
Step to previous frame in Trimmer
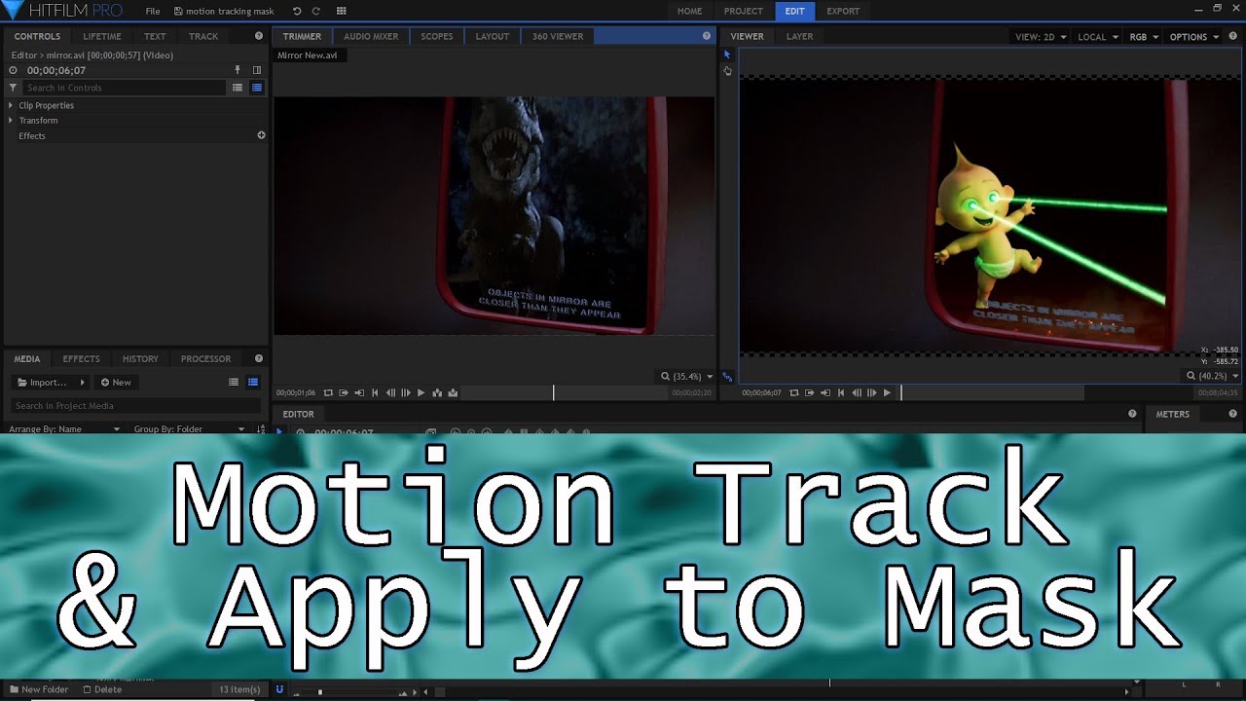click(390, 392)
